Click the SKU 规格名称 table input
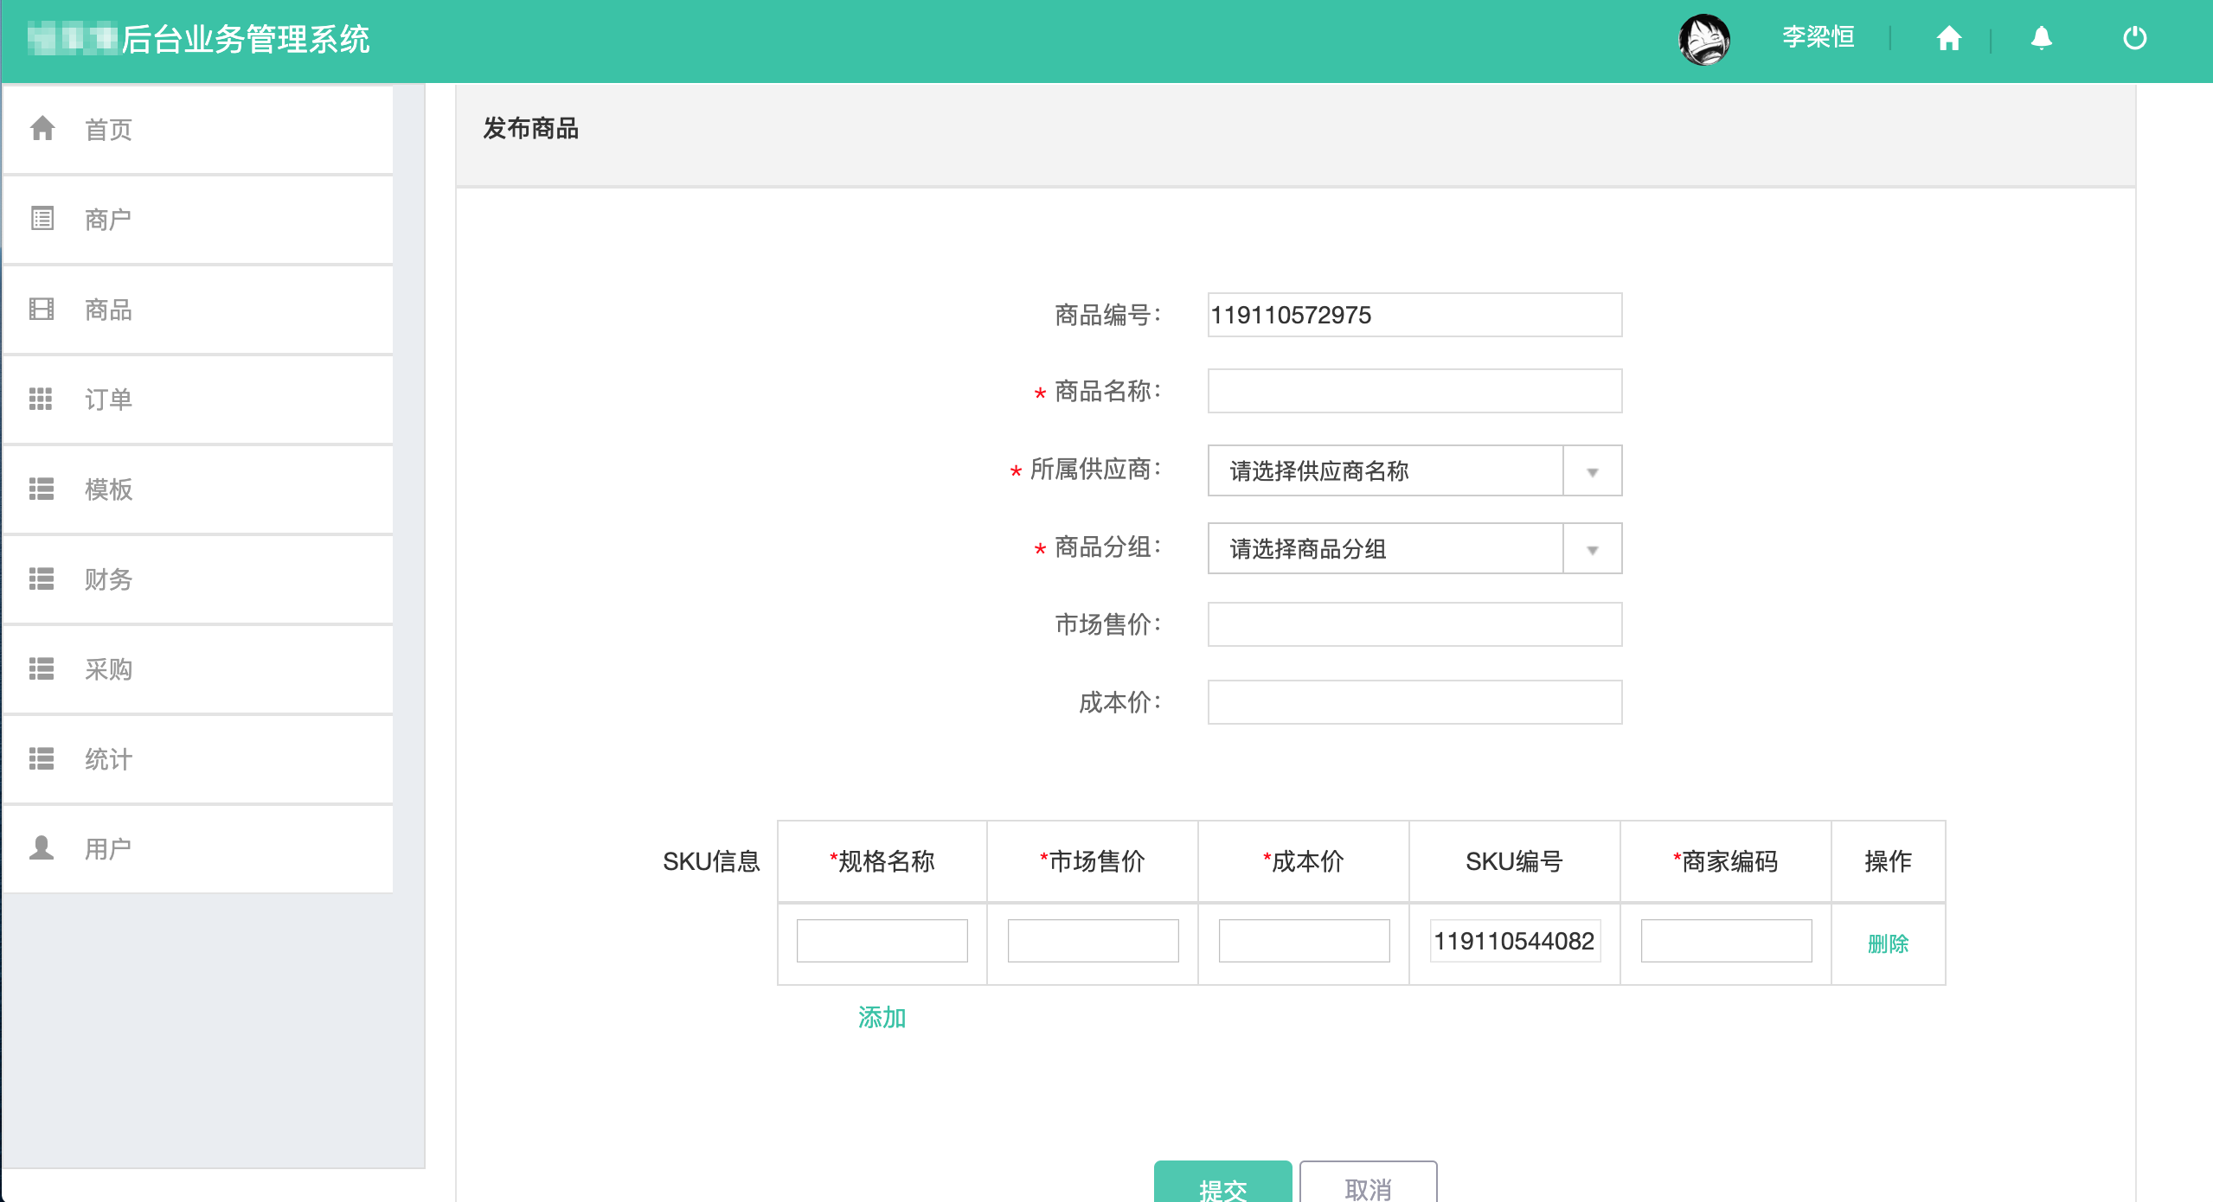2213x1202 pixels. pyautogui.click(x=882, y=941)
